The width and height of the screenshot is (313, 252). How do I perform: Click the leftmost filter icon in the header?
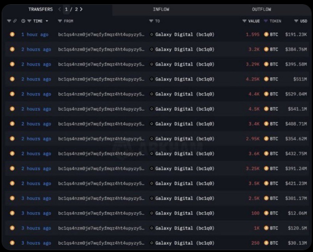9,21
